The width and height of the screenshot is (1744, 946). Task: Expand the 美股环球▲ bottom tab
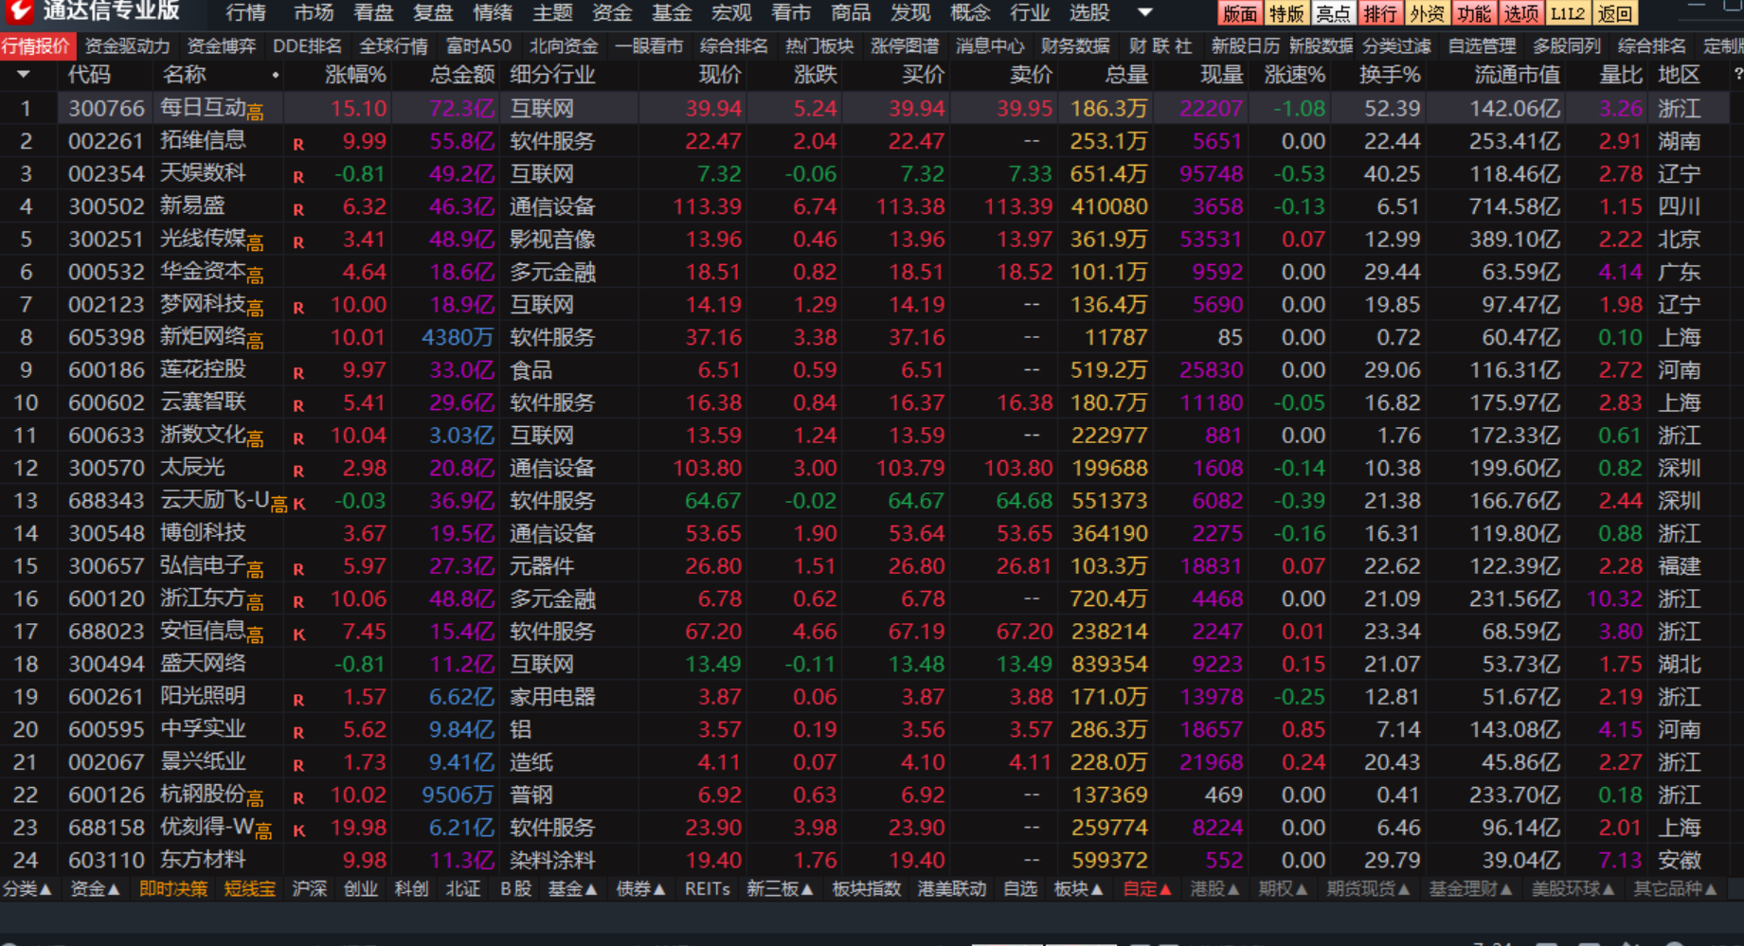[1573, 888]
